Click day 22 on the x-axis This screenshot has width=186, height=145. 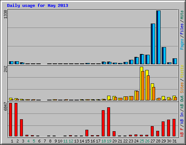point(125,141)
